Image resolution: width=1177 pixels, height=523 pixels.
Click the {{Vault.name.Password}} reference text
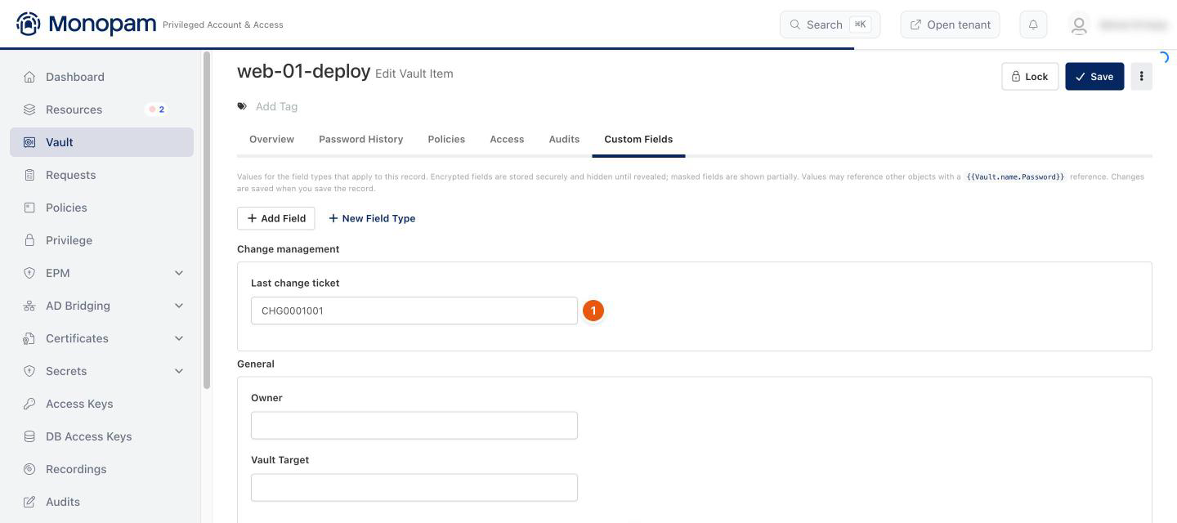point(1015,177)
